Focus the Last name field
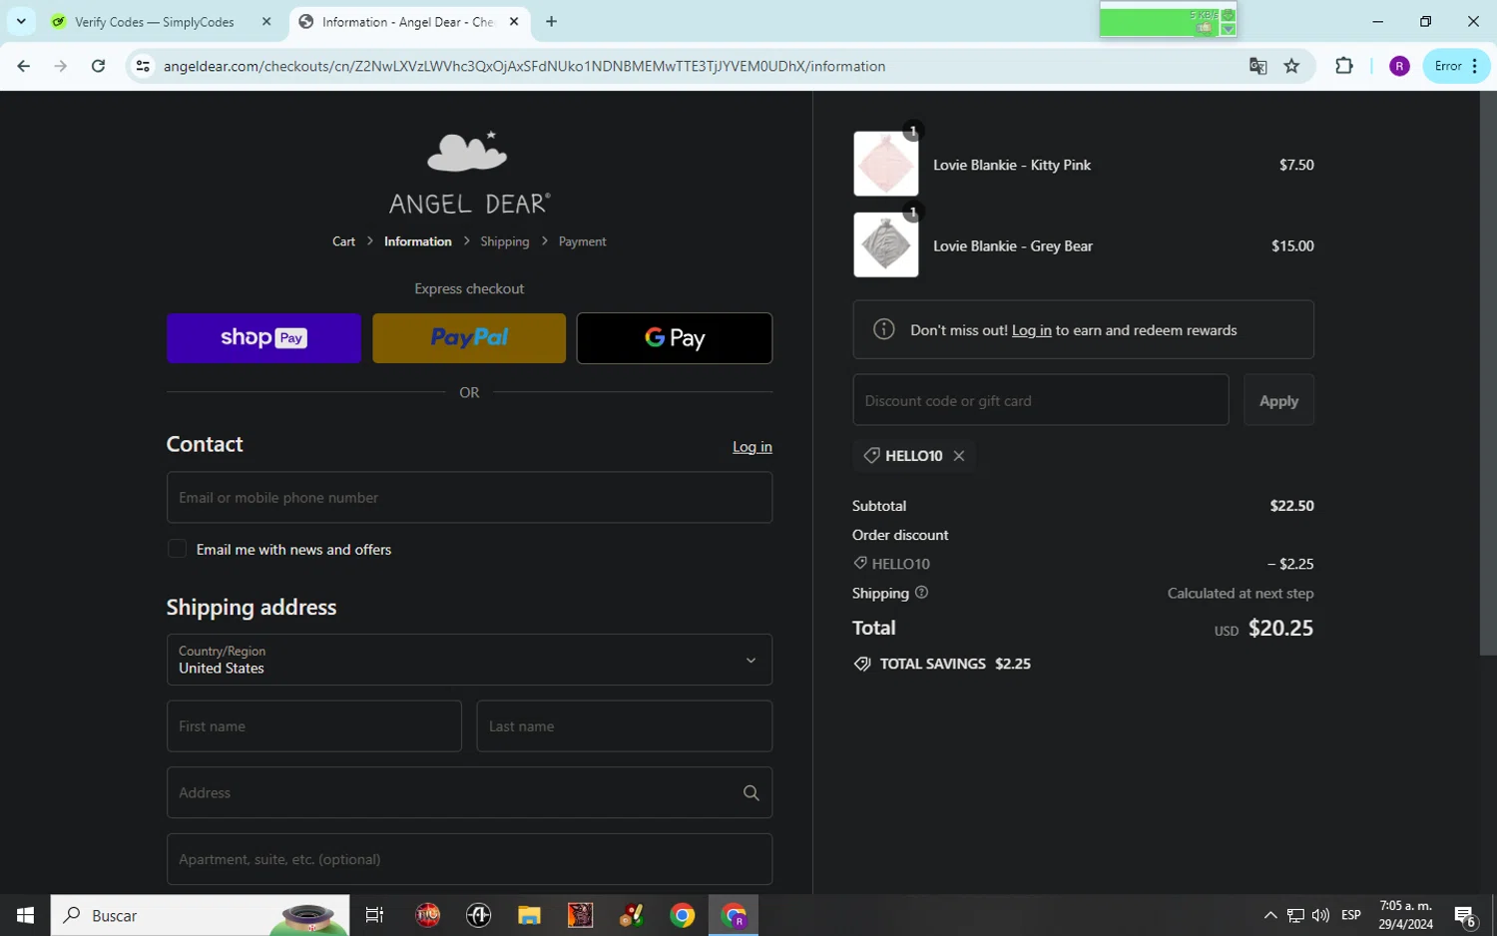The height and width of the screenshot is (936, 1497). pyautogui.click(x=624, y=725)
